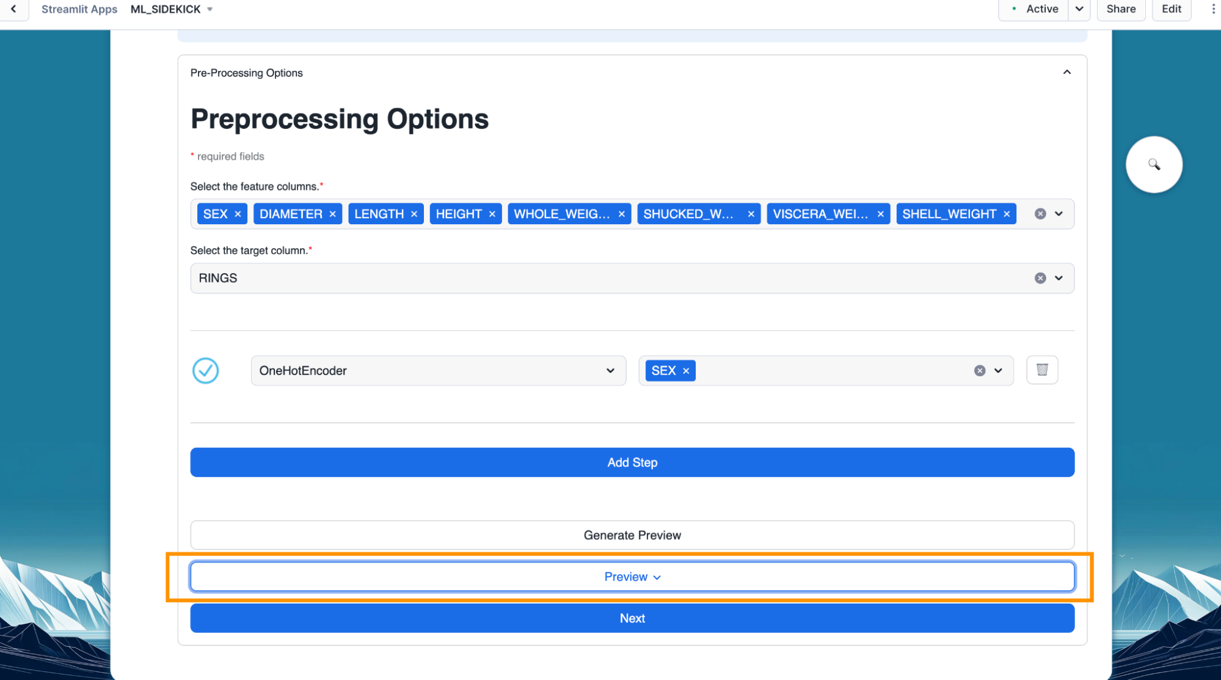Expand the Preview section
1221x680 pixels.
[x=632, y=577]
